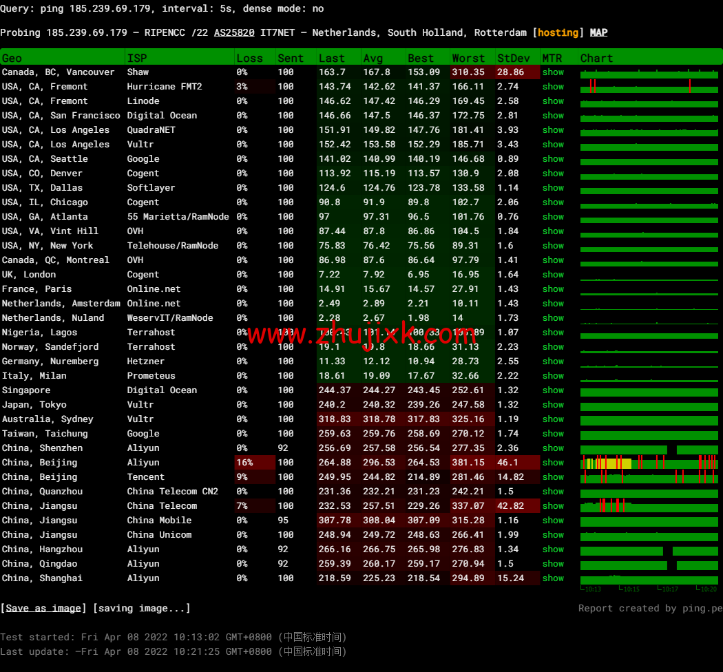723x672 pixels.
Task: Click the MAP link in header
Action: (598, 32)
